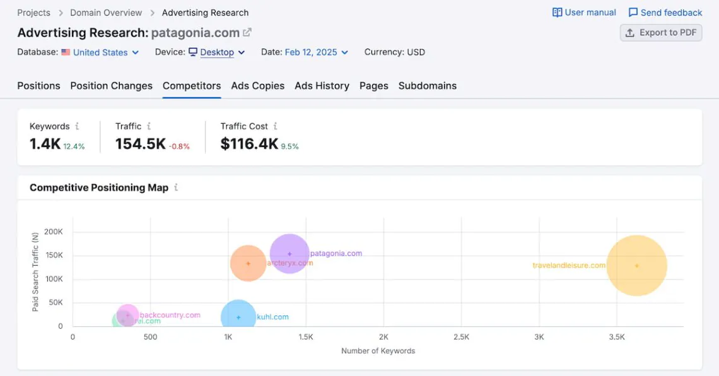Click the Desktop monitor icon

(x=193, y=52)
